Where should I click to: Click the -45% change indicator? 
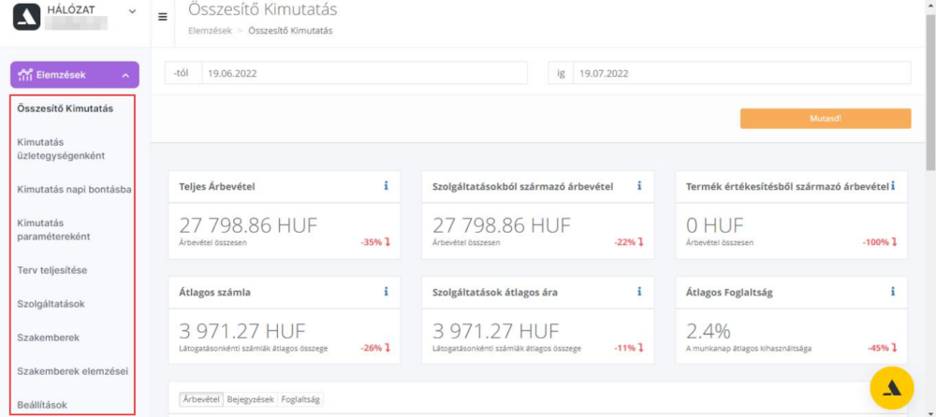coord(883,348)
